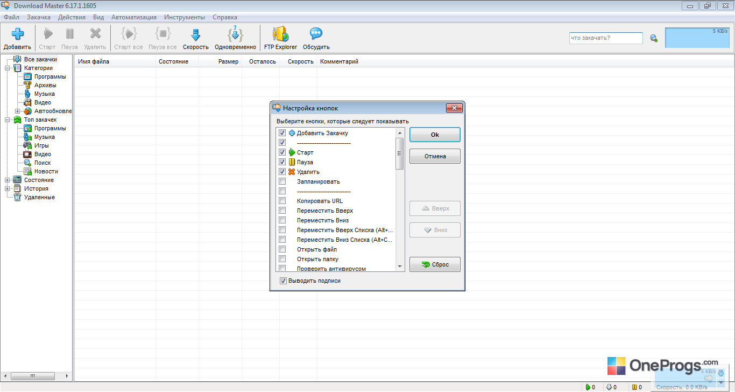
Task: Select the Все закачки tree icon
Action: 17,59
